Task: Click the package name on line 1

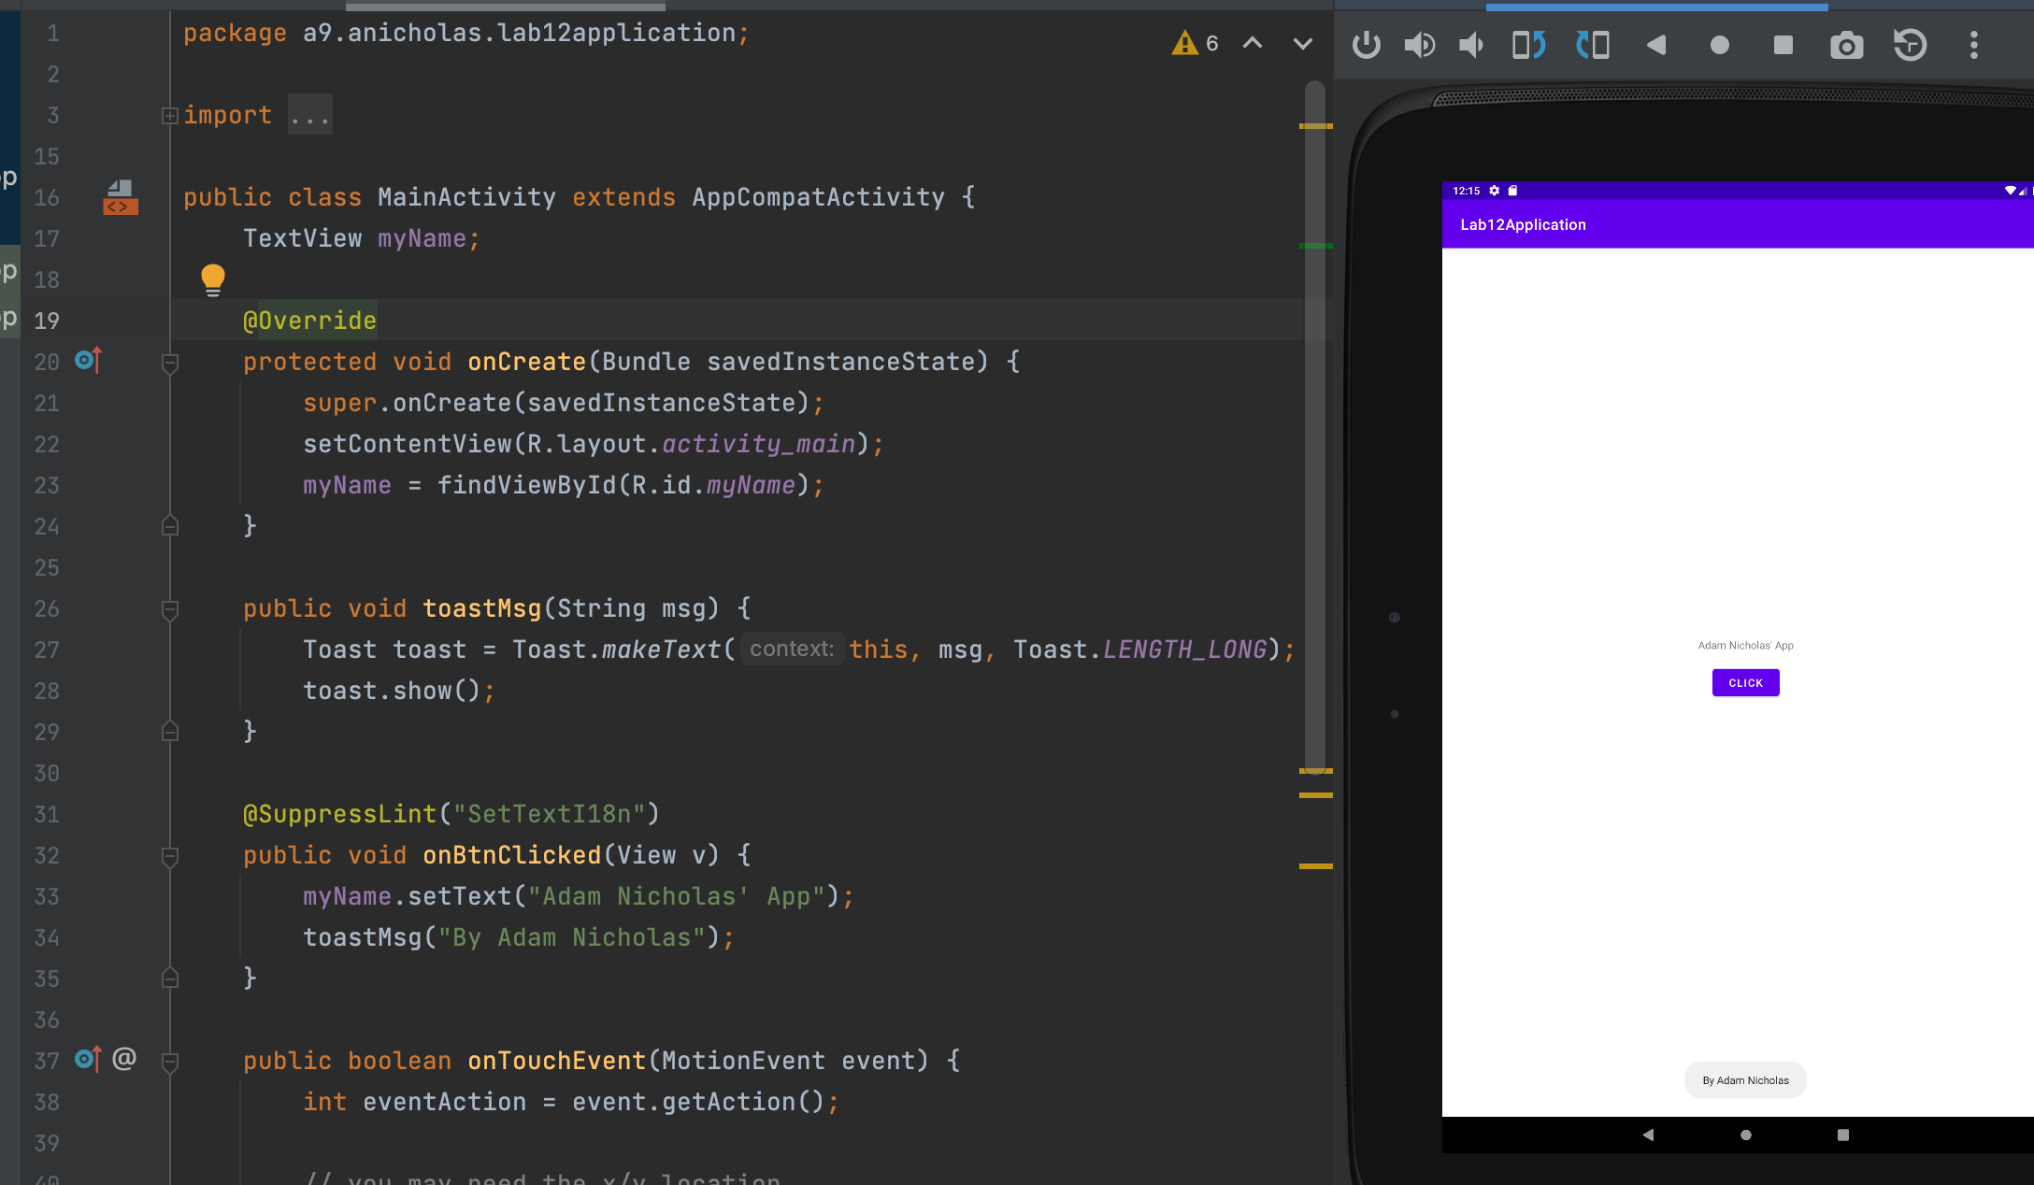Action: pos(519,33)
